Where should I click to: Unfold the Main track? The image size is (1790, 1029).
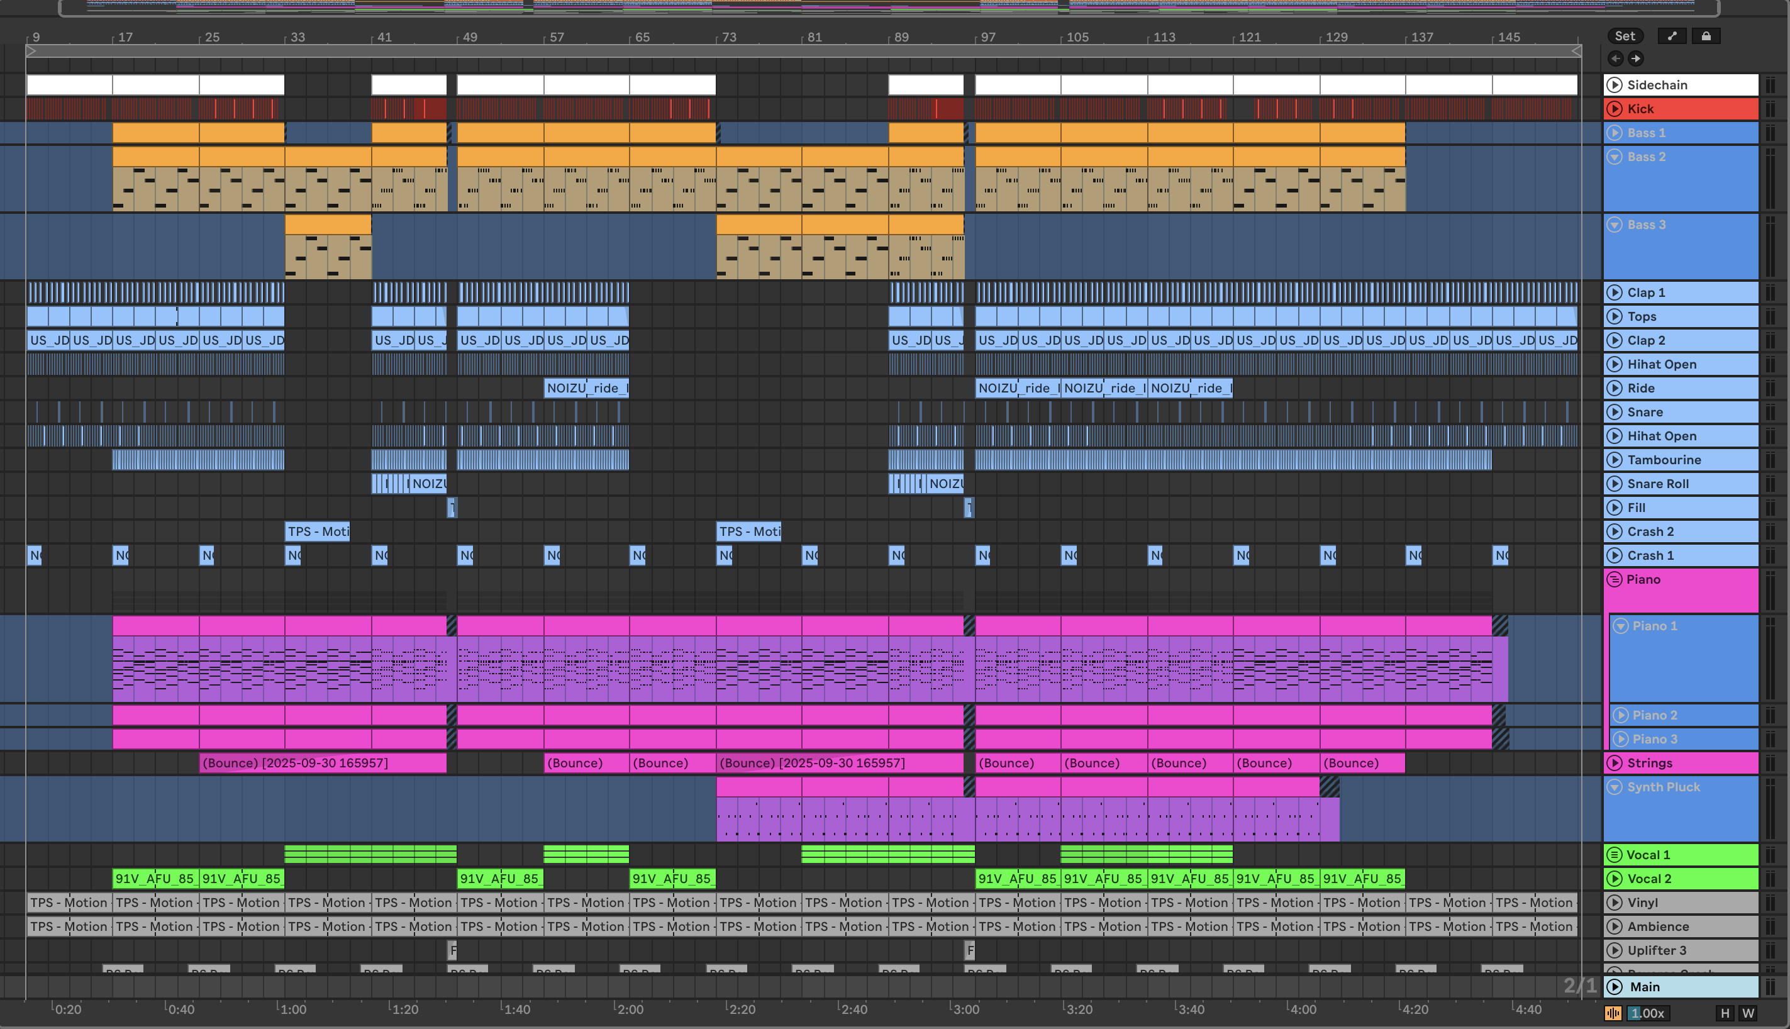tap(1614, 987)
